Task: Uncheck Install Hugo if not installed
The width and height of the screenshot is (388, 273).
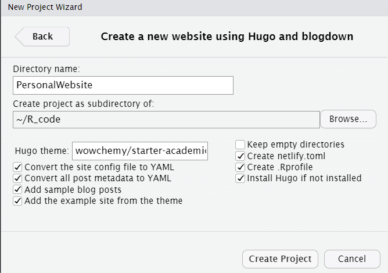Action: (x=240, y=178)
